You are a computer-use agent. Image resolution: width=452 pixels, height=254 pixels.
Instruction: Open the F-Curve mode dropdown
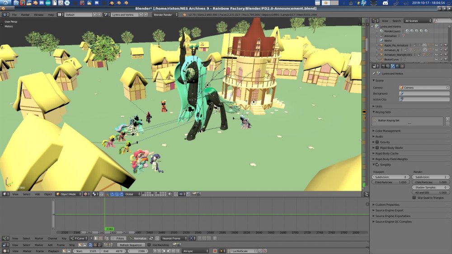tap(79, 238)
